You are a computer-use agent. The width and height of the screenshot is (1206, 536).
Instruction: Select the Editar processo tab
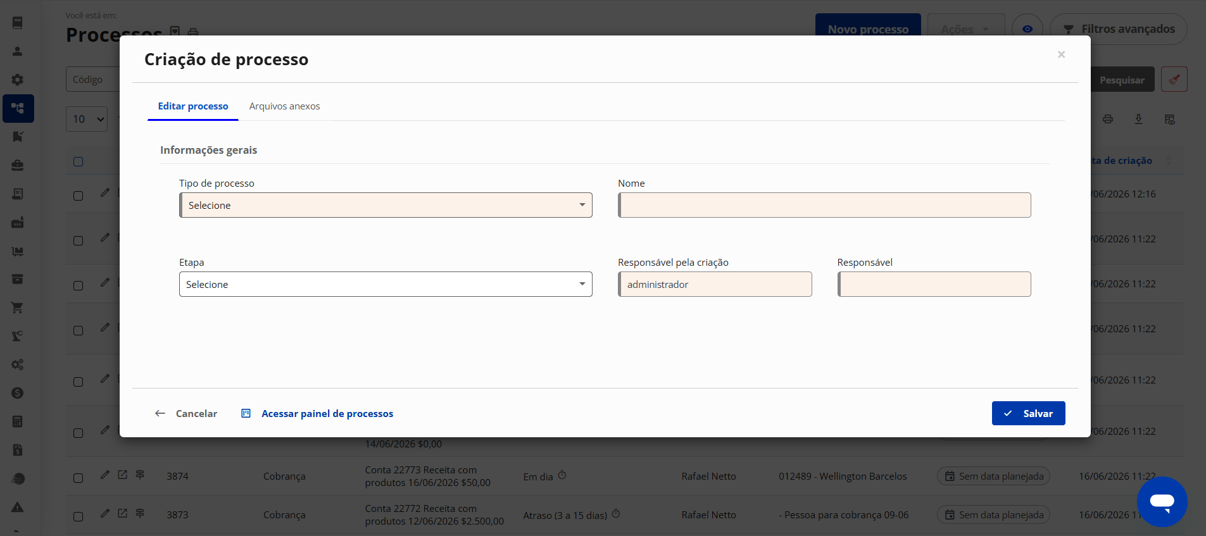193,106
